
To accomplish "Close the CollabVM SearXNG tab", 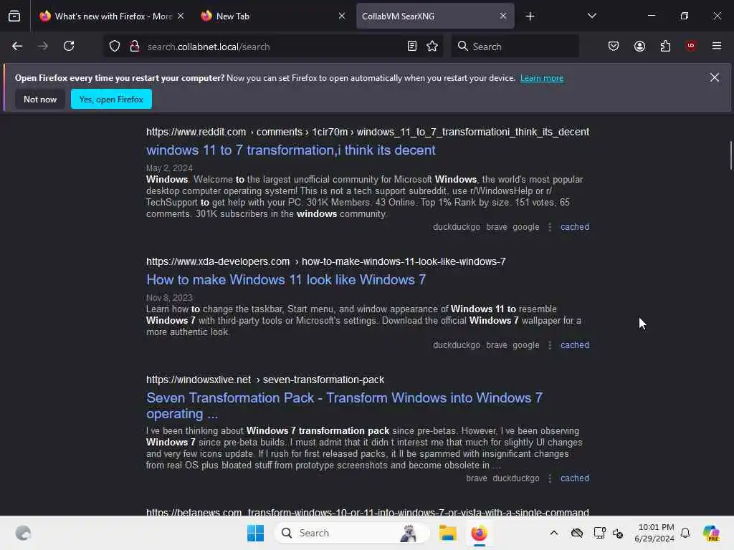I will point(503,16).
